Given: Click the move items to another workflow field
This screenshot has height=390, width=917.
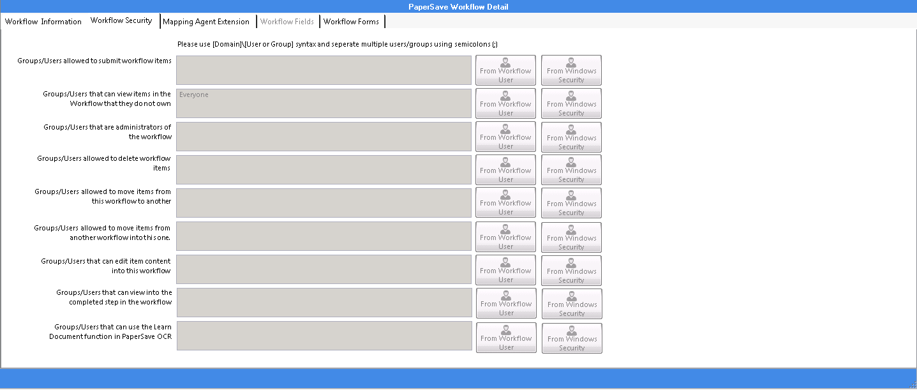Looking at the screenshot, I should click(x=324, y=203).
